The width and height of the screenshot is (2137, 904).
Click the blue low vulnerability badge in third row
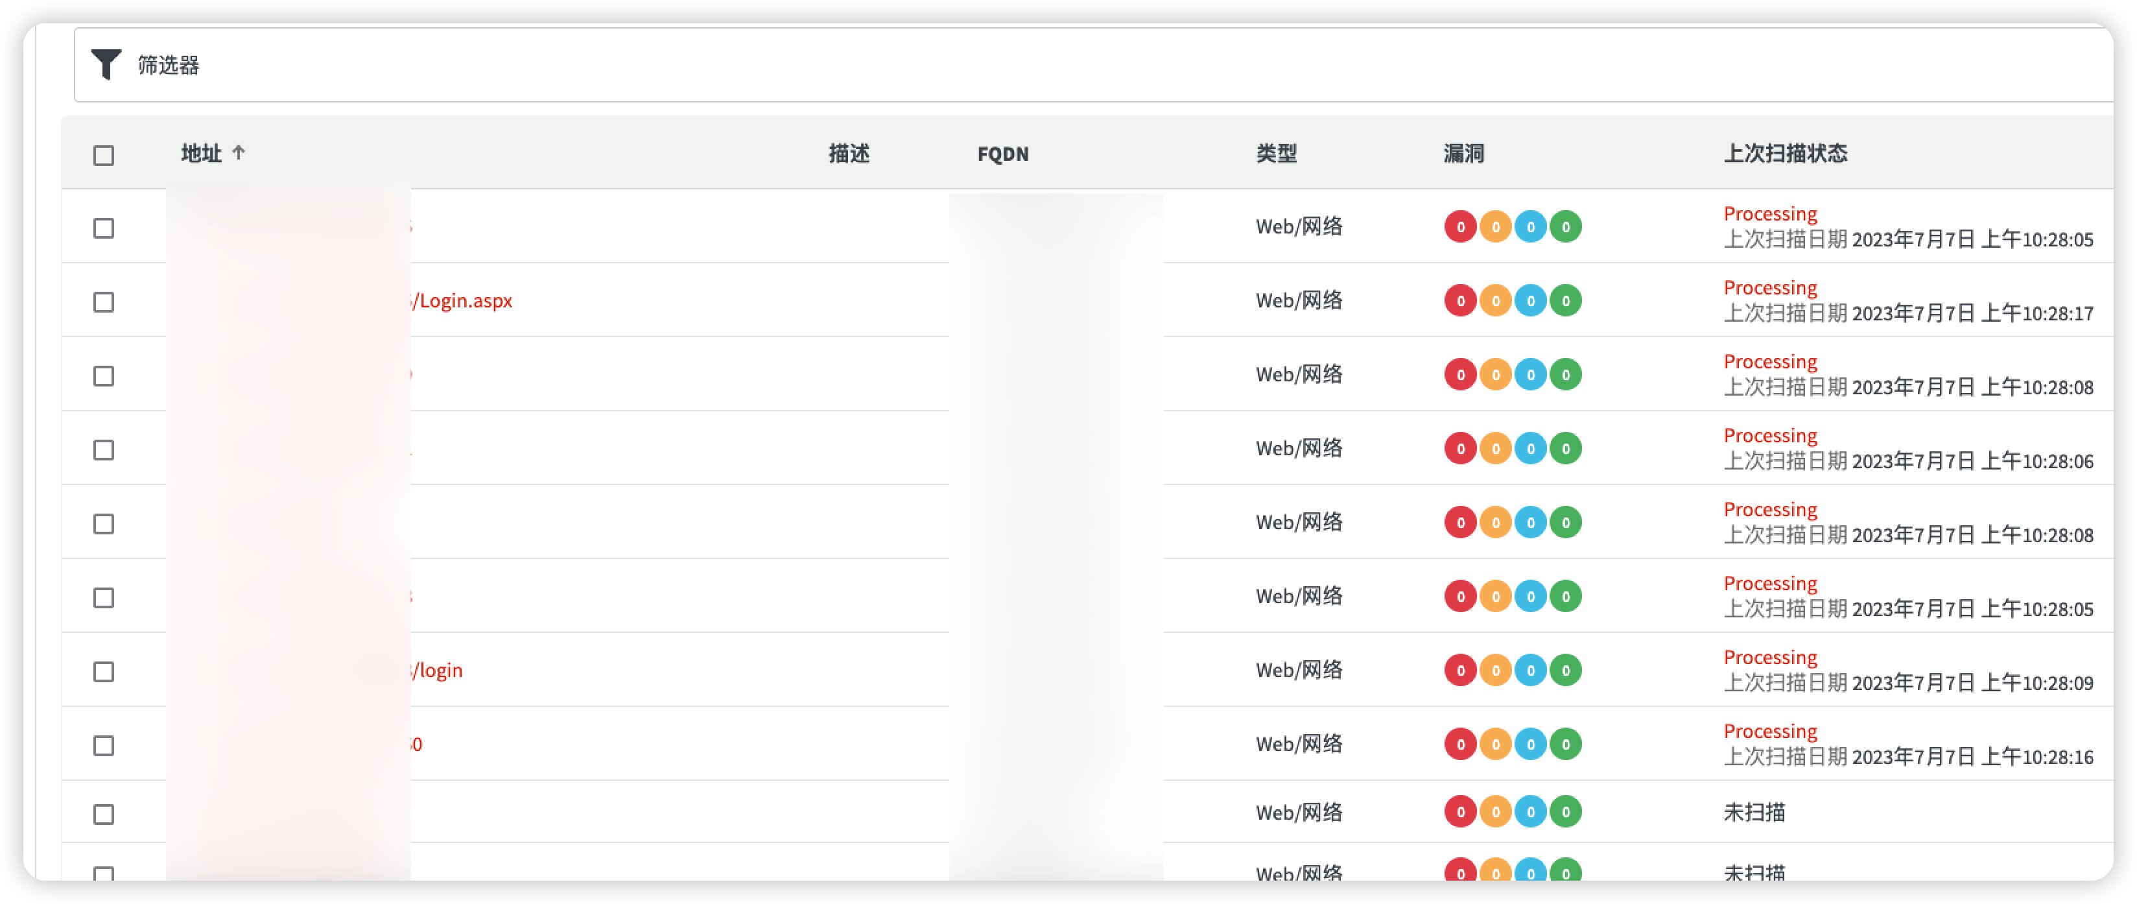point(1531,374)
